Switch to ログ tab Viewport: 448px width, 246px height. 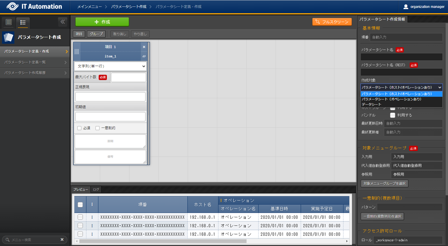pyautogui.click(x=96, y=190)
